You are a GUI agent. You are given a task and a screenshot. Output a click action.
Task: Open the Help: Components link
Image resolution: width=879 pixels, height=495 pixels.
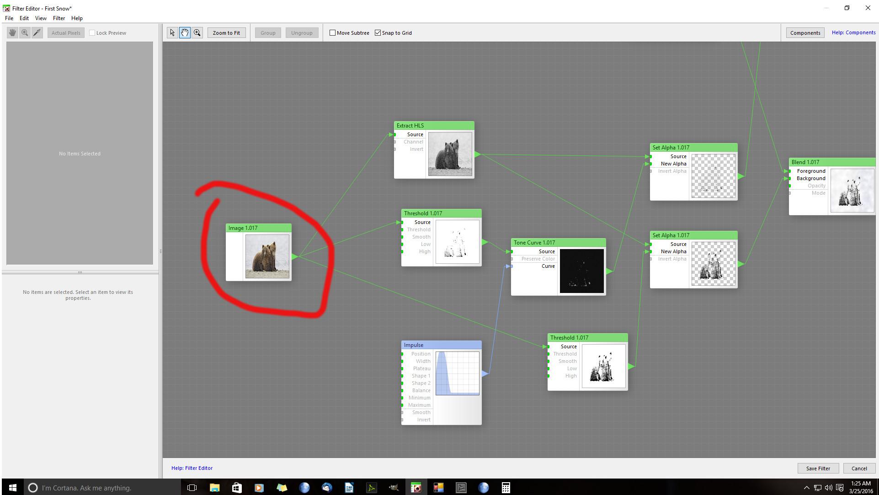point(853,32)
